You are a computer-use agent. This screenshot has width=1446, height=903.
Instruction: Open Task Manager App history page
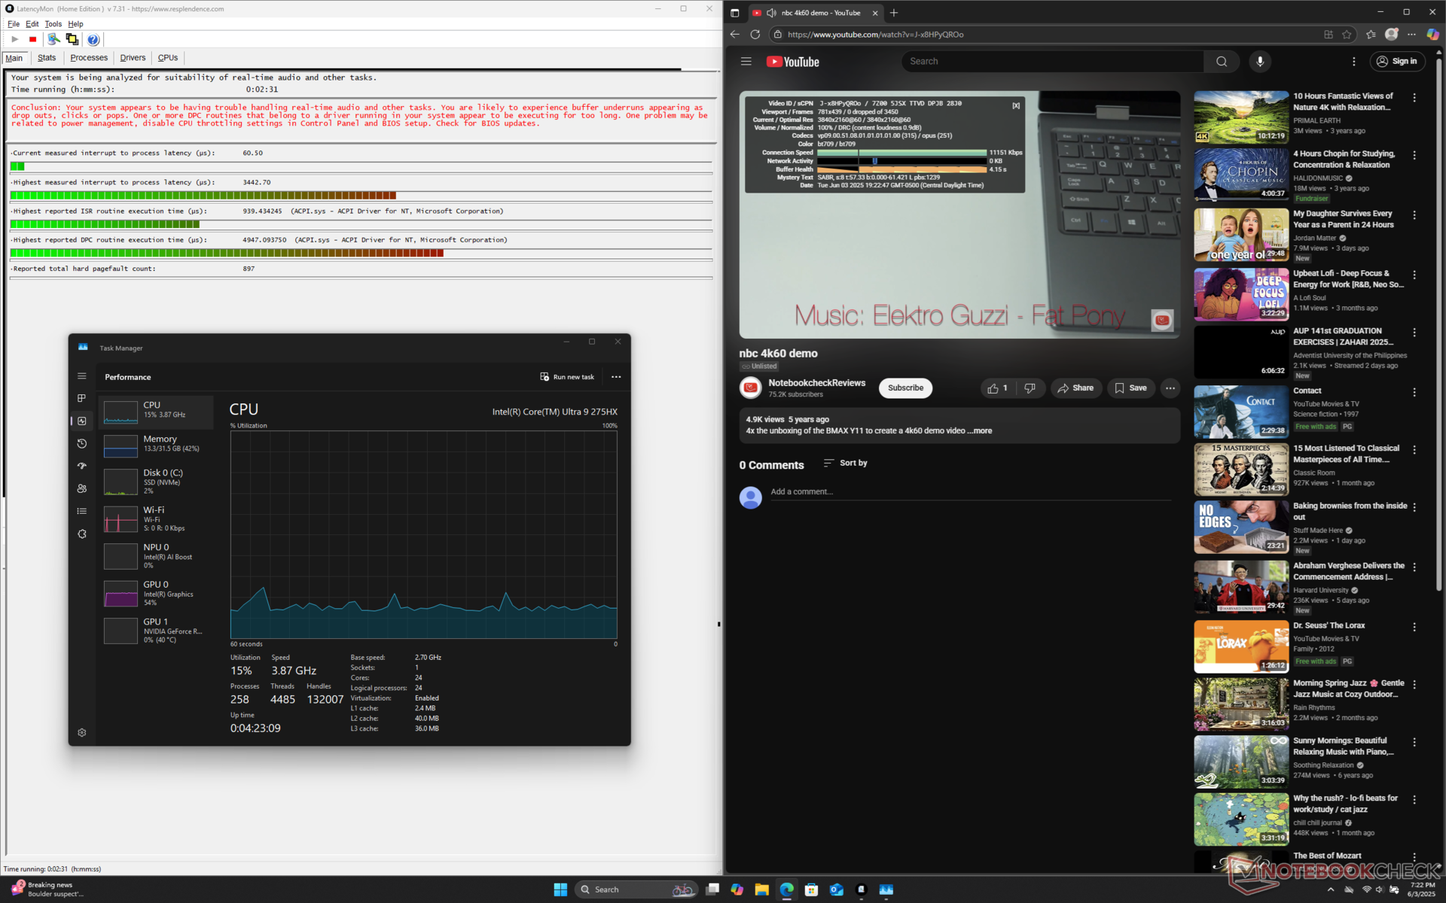pyautogui.click(x=82, y=443)
